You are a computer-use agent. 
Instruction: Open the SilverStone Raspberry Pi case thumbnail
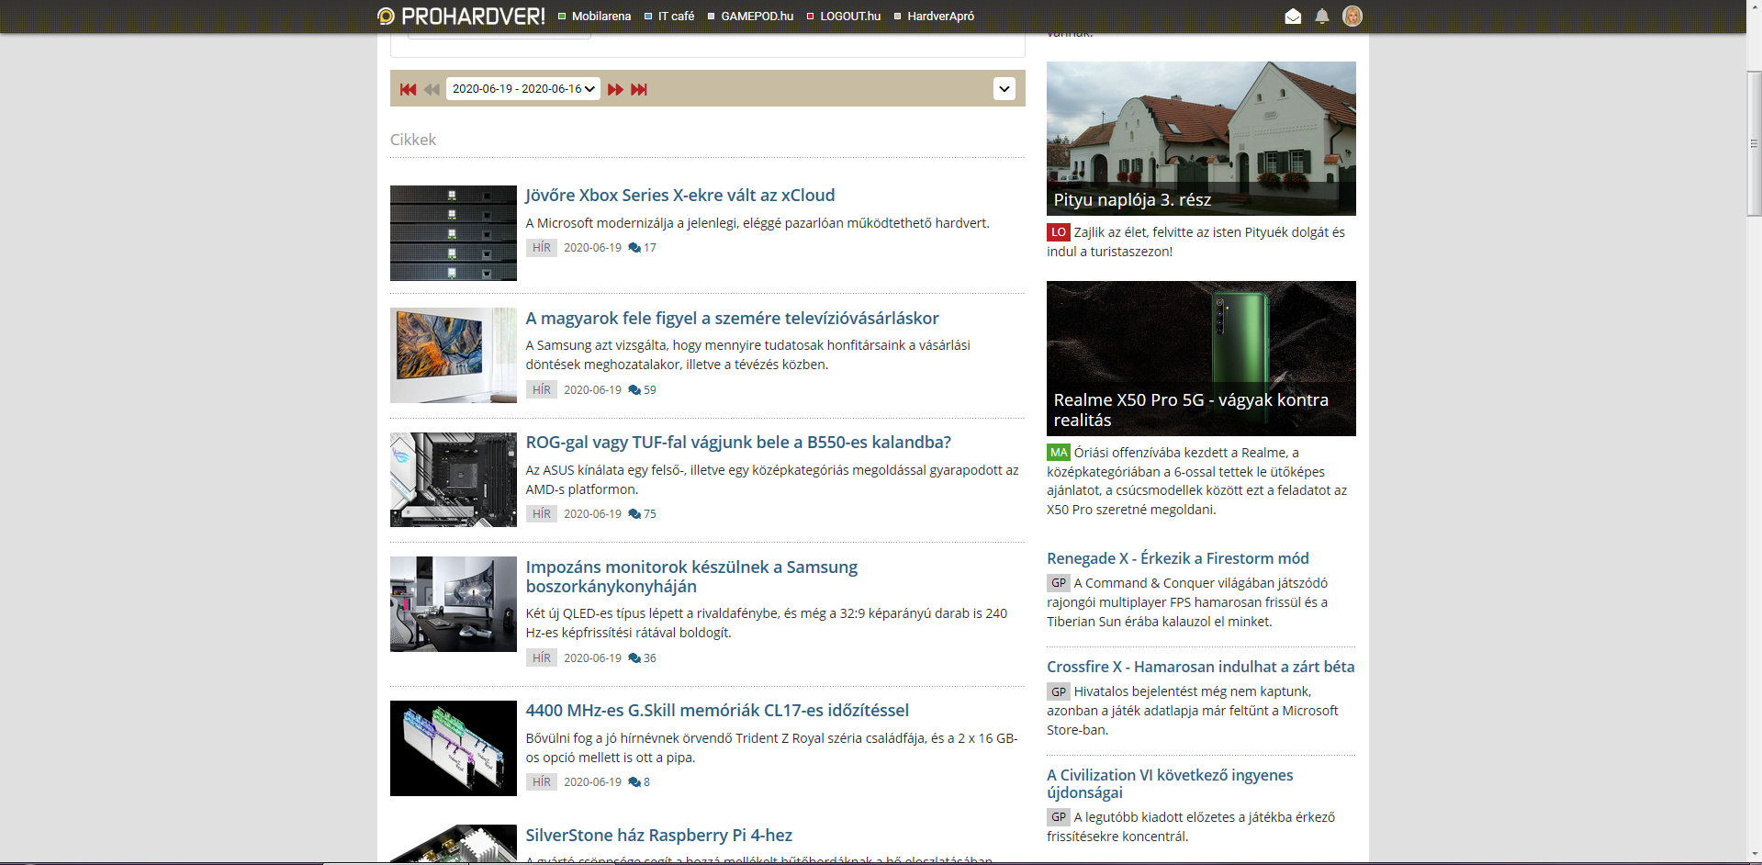454,844
